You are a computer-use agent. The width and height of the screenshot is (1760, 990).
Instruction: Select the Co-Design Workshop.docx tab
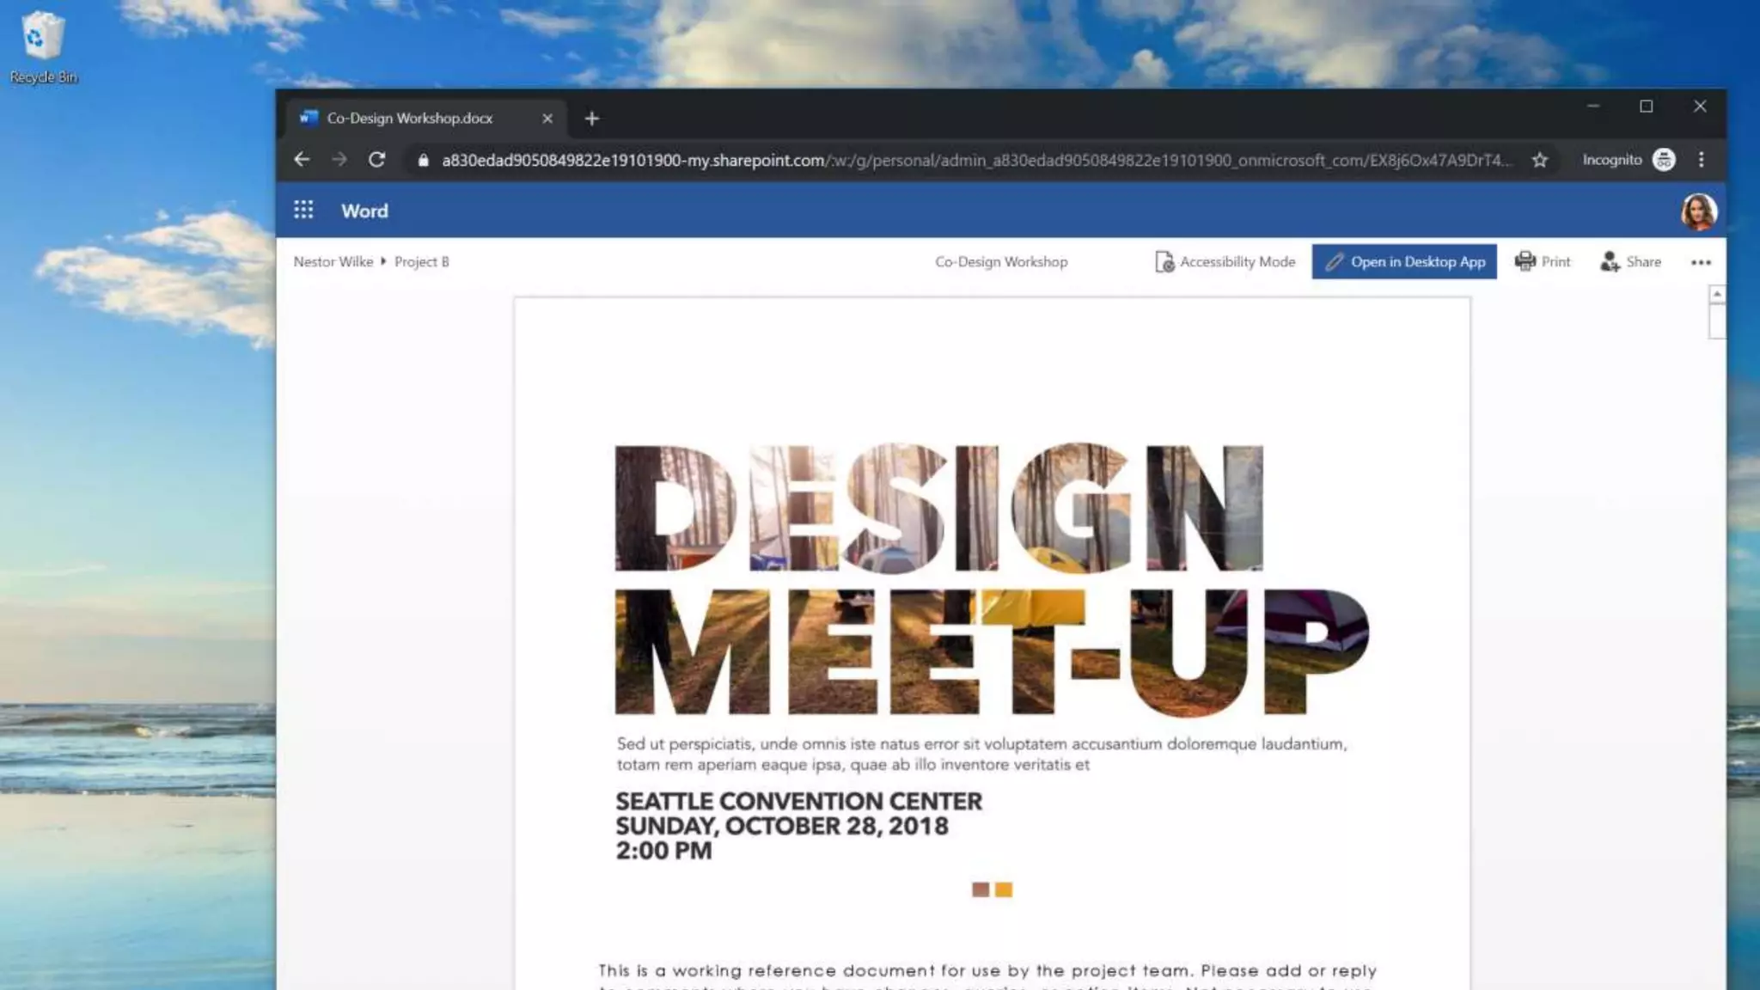tap(410, 119)
